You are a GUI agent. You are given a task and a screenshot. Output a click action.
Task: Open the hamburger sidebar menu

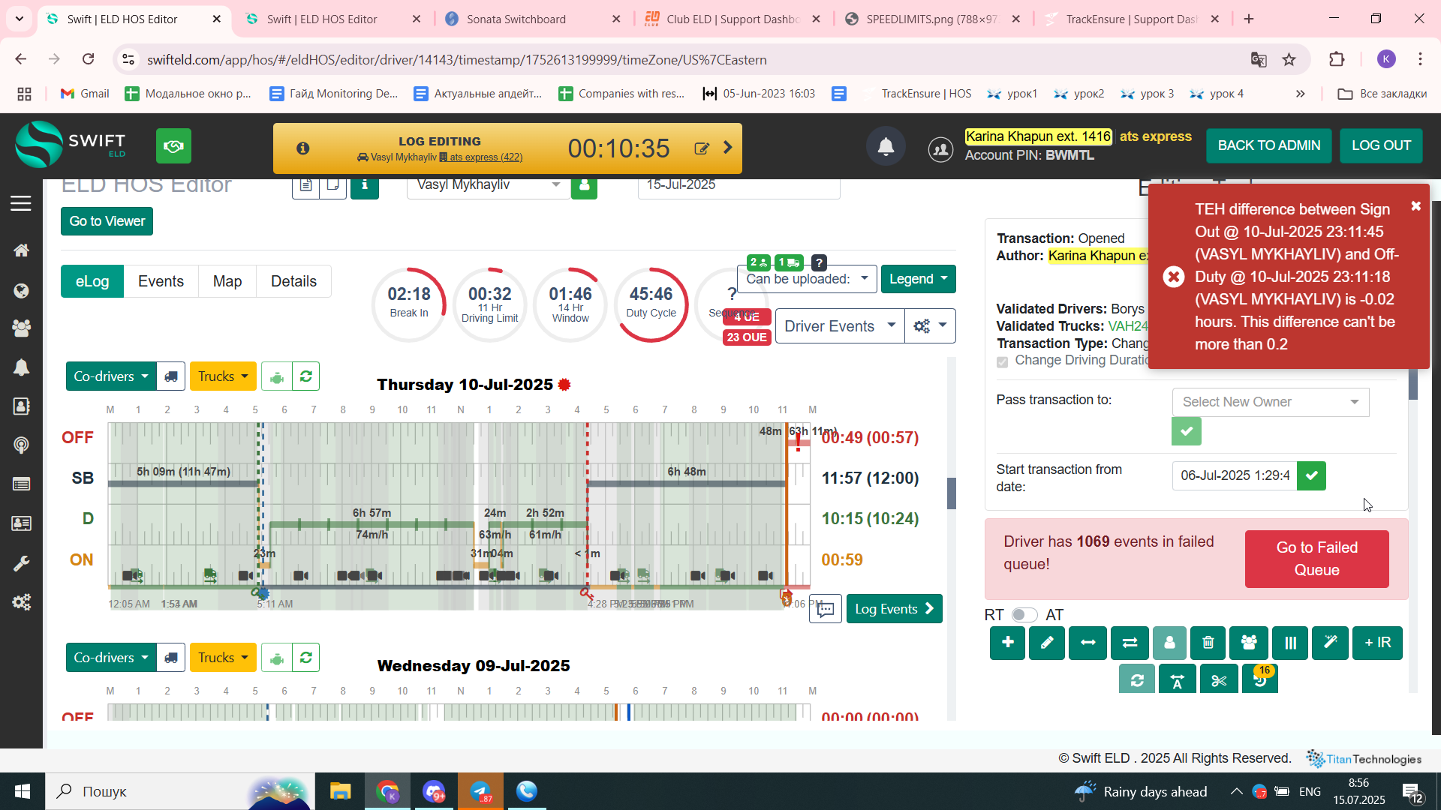(21, 203)
